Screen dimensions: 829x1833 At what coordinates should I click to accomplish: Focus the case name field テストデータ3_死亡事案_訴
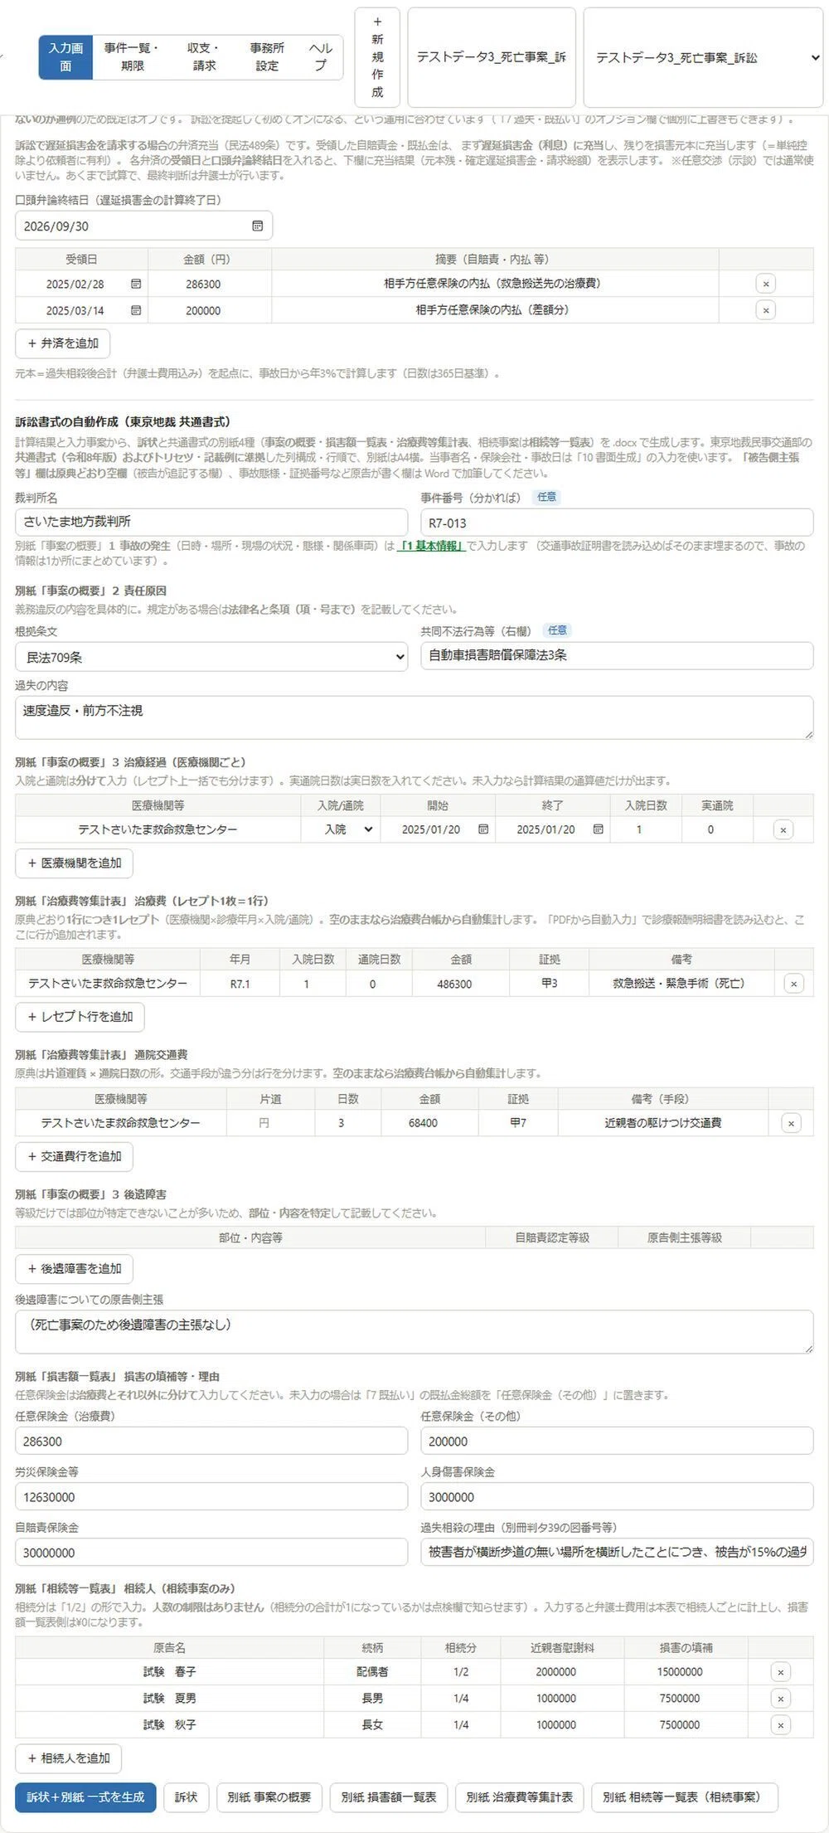pos(492,57)
